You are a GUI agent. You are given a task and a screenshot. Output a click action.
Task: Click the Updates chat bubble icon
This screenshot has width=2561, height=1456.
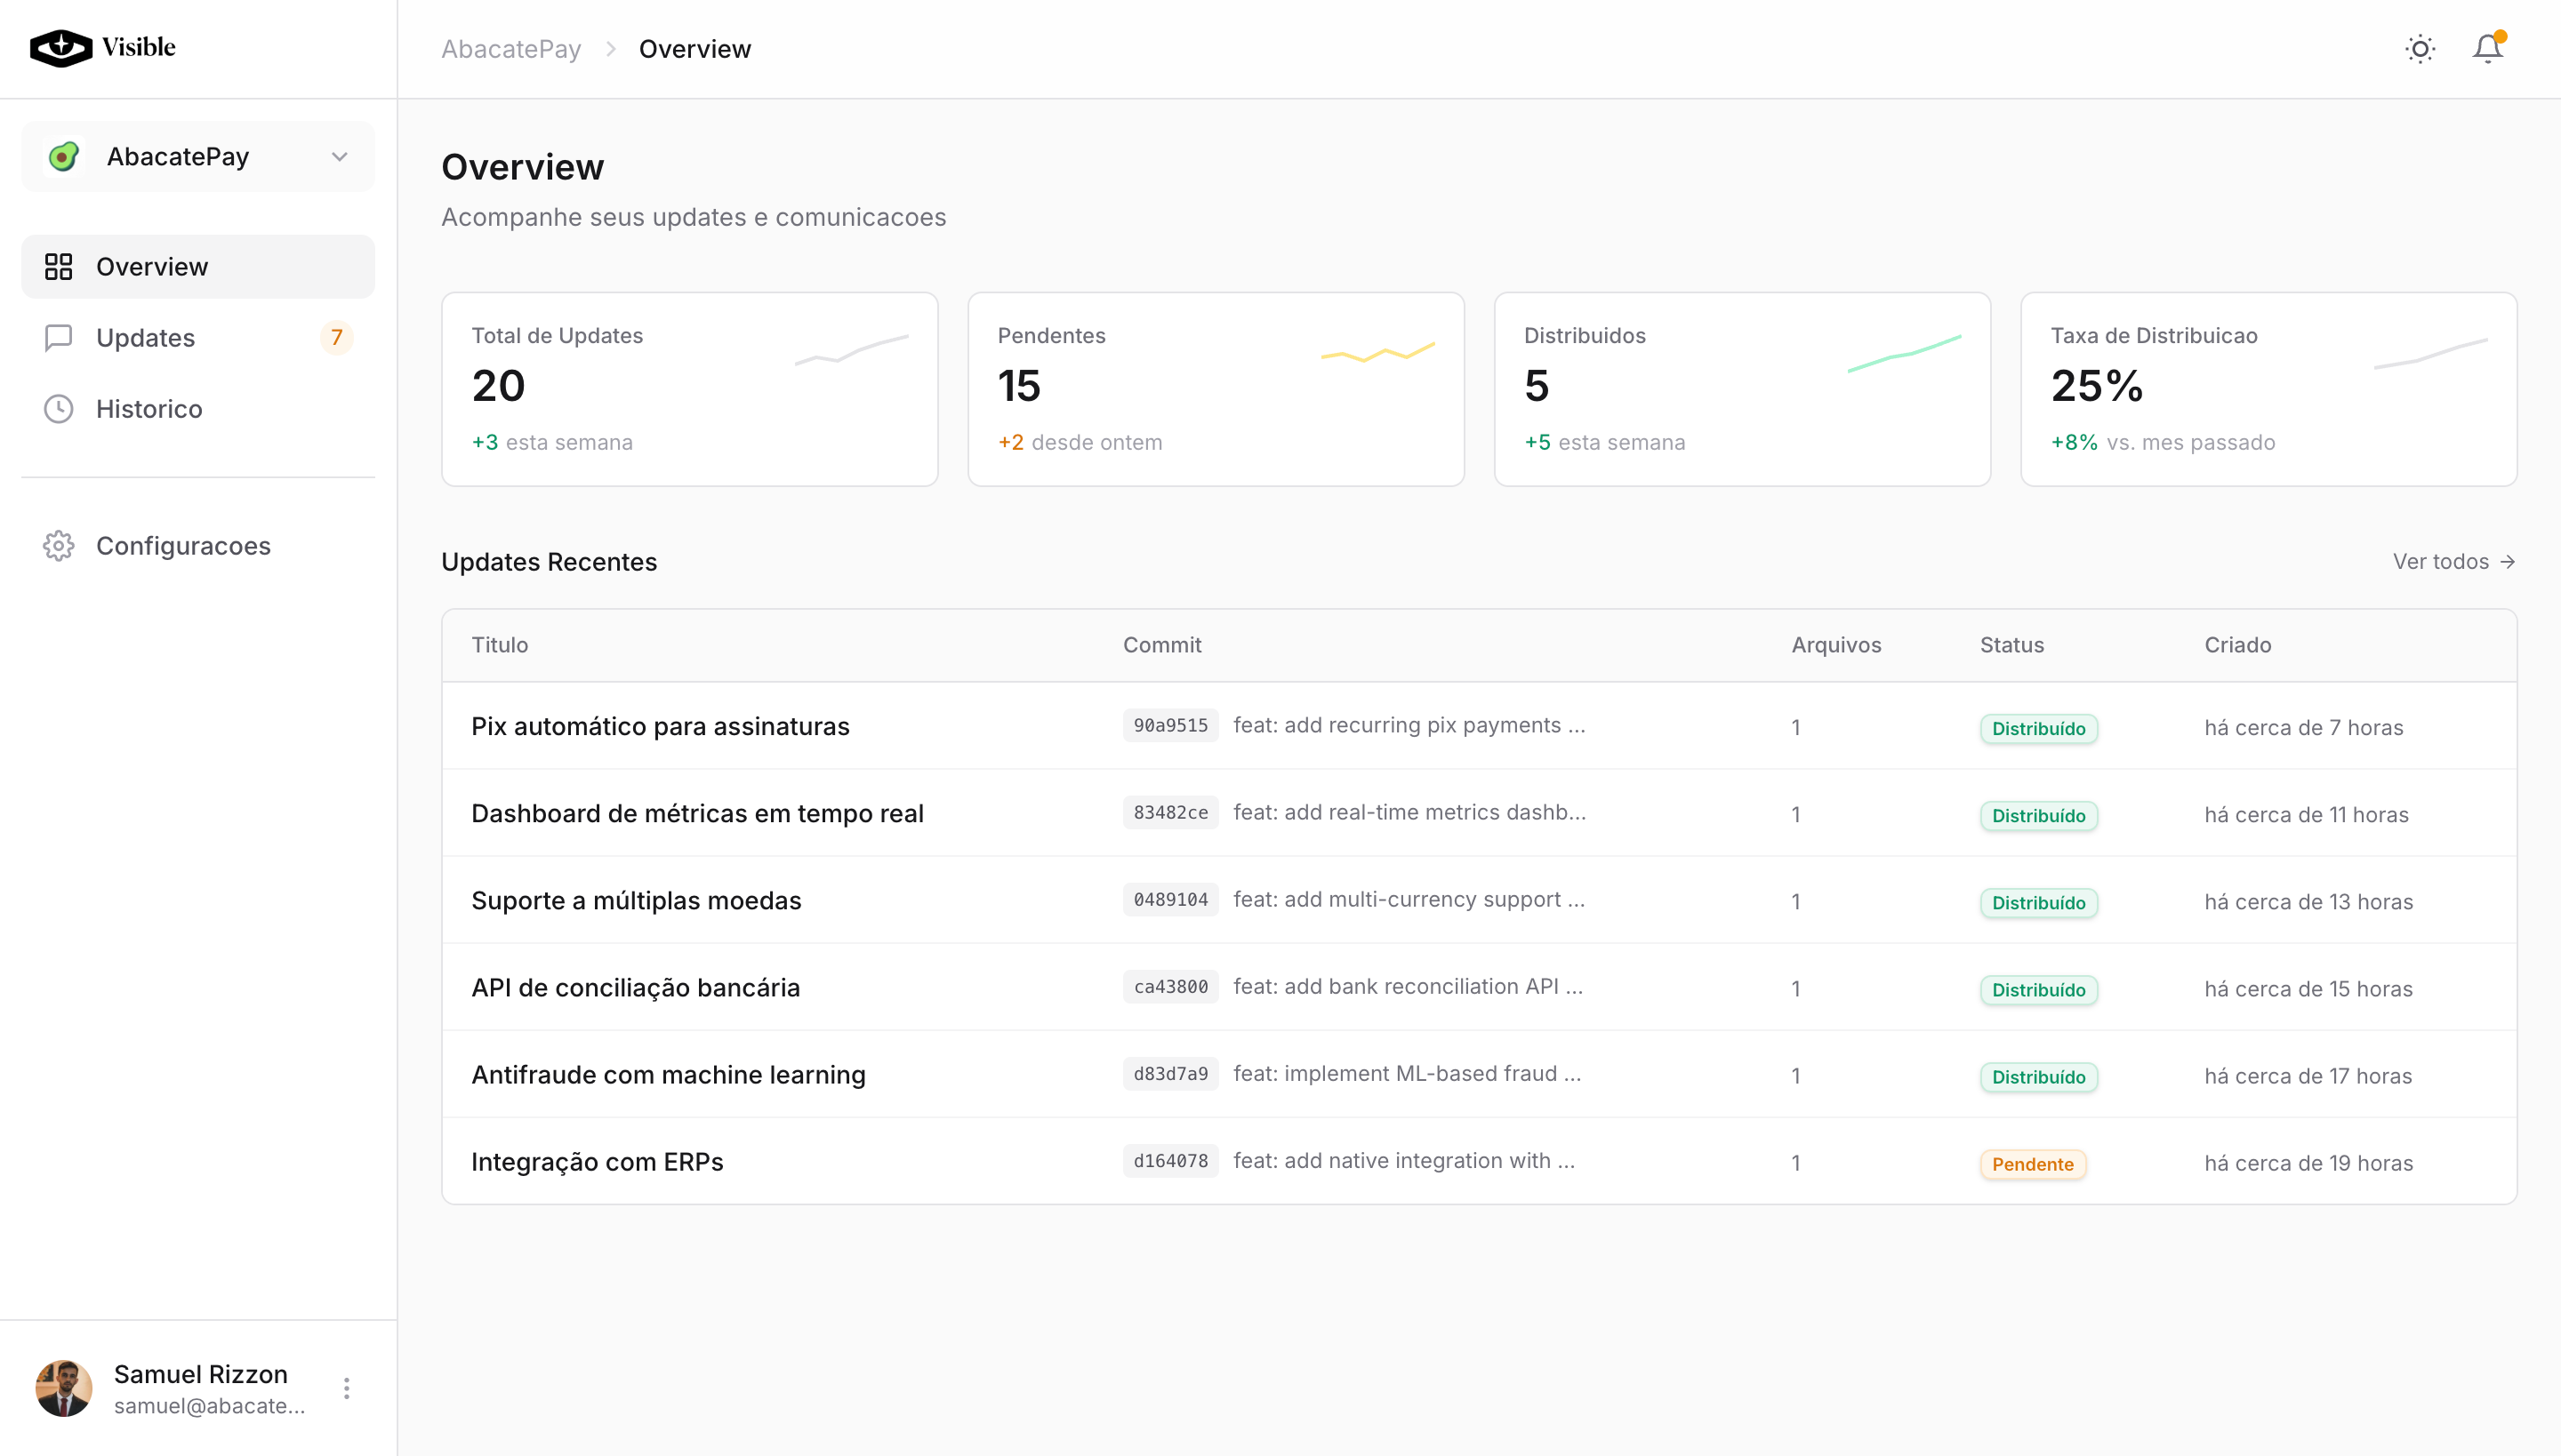58,338
